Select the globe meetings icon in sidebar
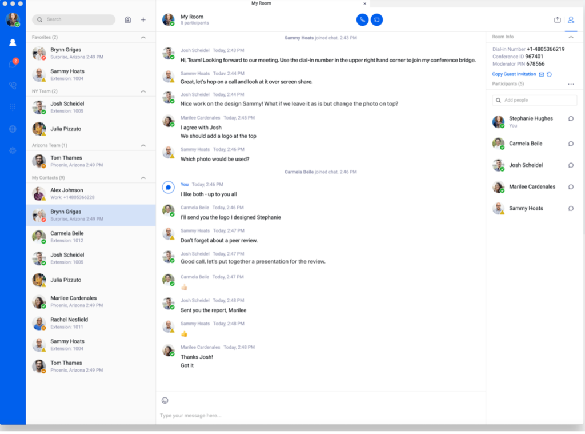 tap(13, 128)
